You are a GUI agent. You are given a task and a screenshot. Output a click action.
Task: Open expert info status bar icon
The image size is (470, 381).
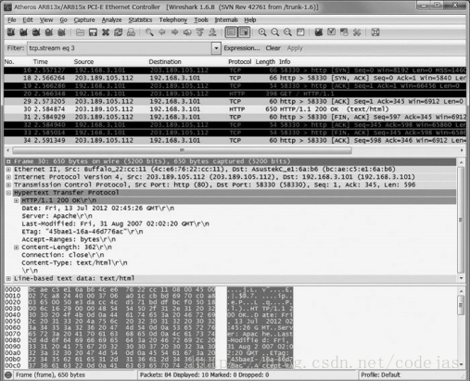pos(8,375)
